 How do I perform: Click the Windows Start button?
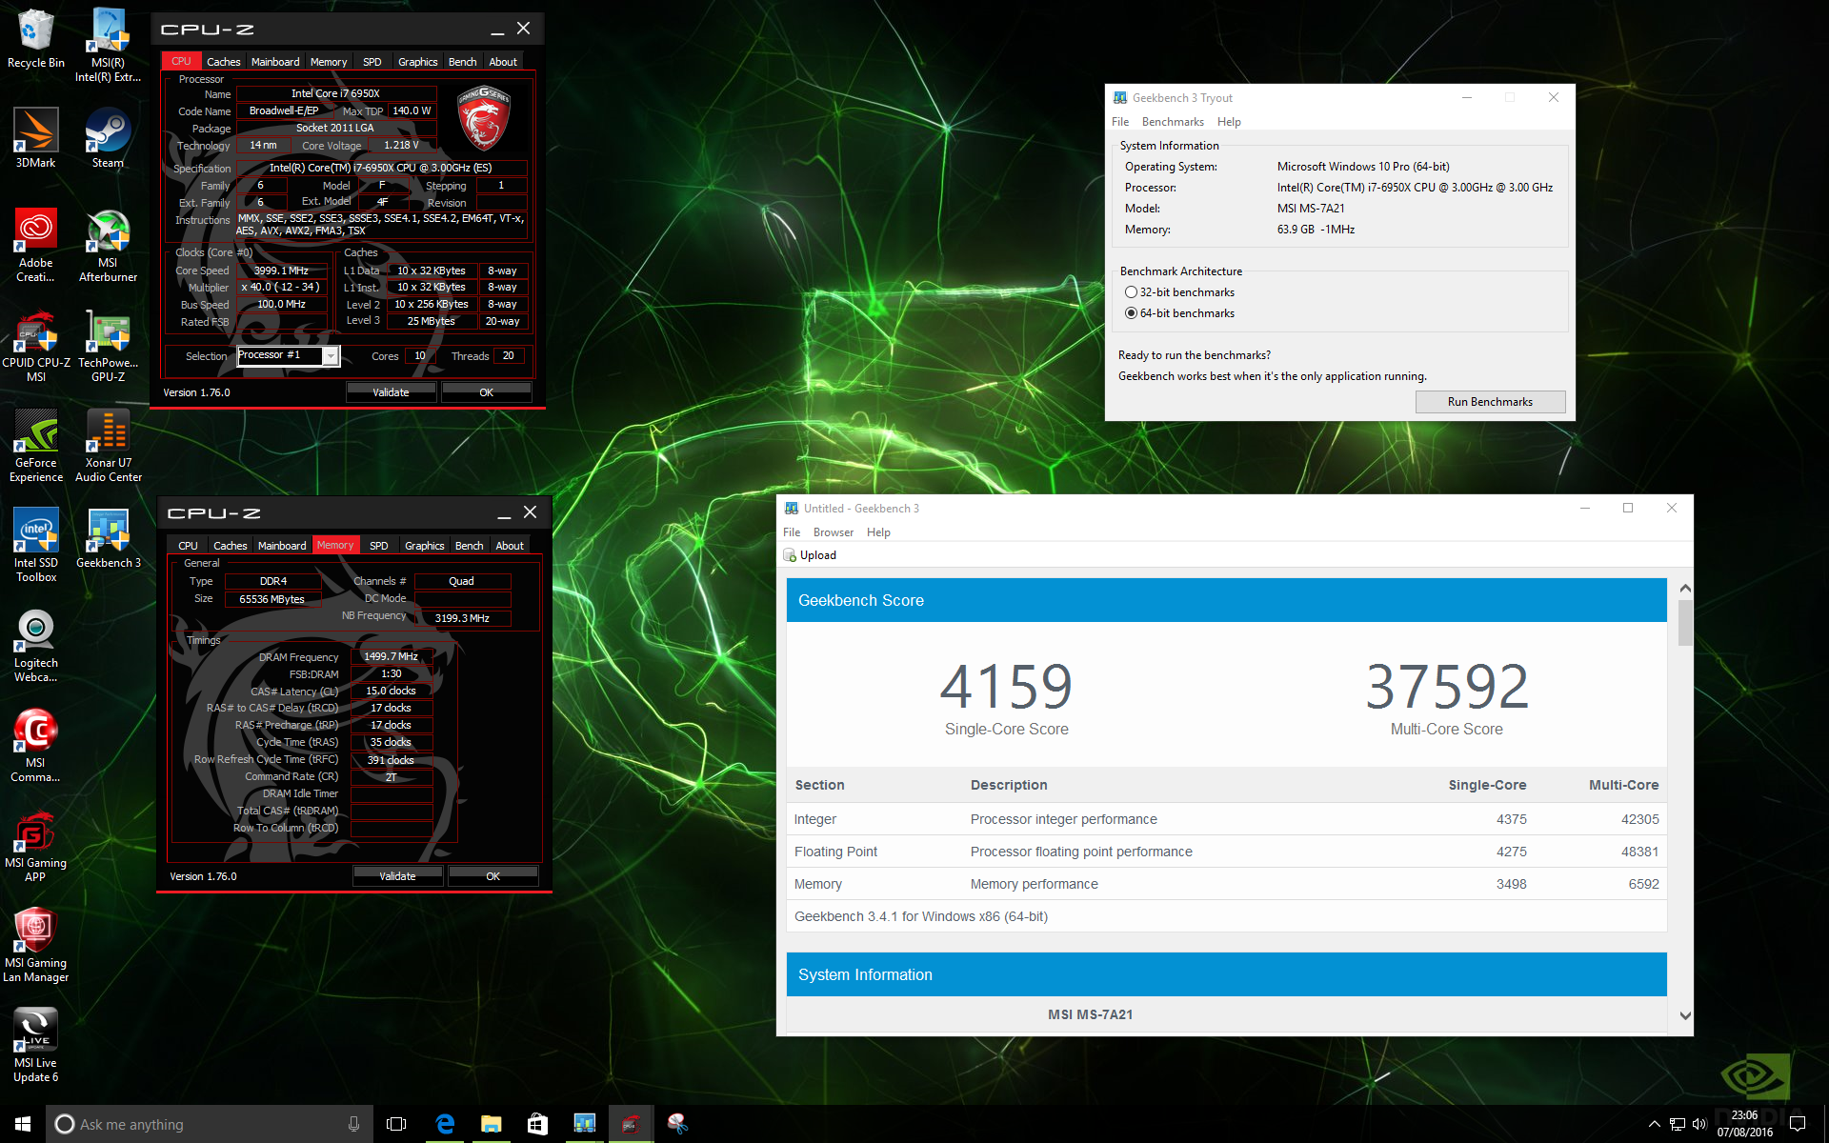(x=23, y=1124)
